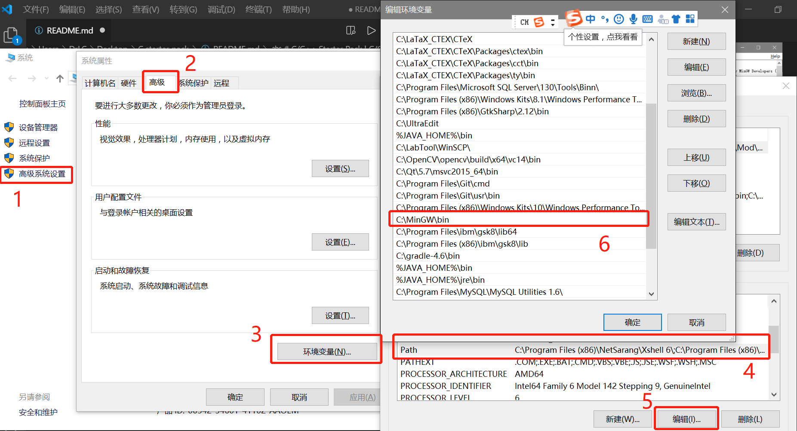Open startup and recovery 设置(T)... button
797x431 pixels.
point(340,315)
